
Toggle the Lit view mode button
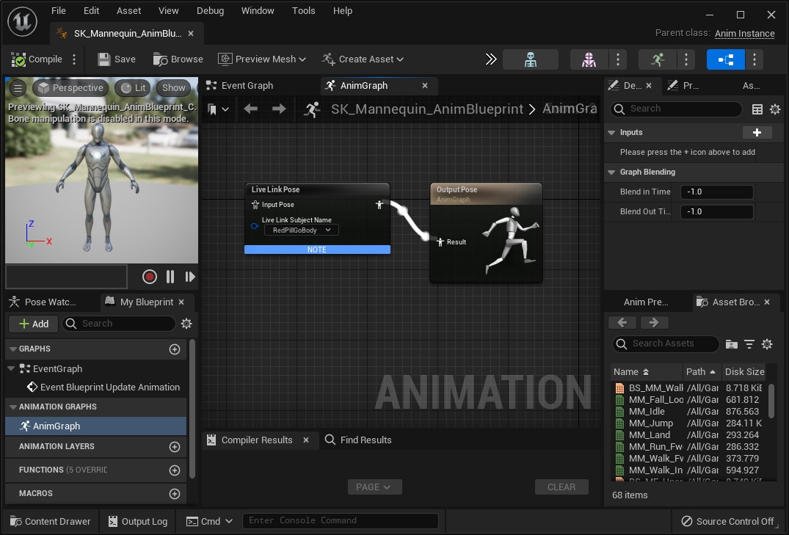(133, 88)
